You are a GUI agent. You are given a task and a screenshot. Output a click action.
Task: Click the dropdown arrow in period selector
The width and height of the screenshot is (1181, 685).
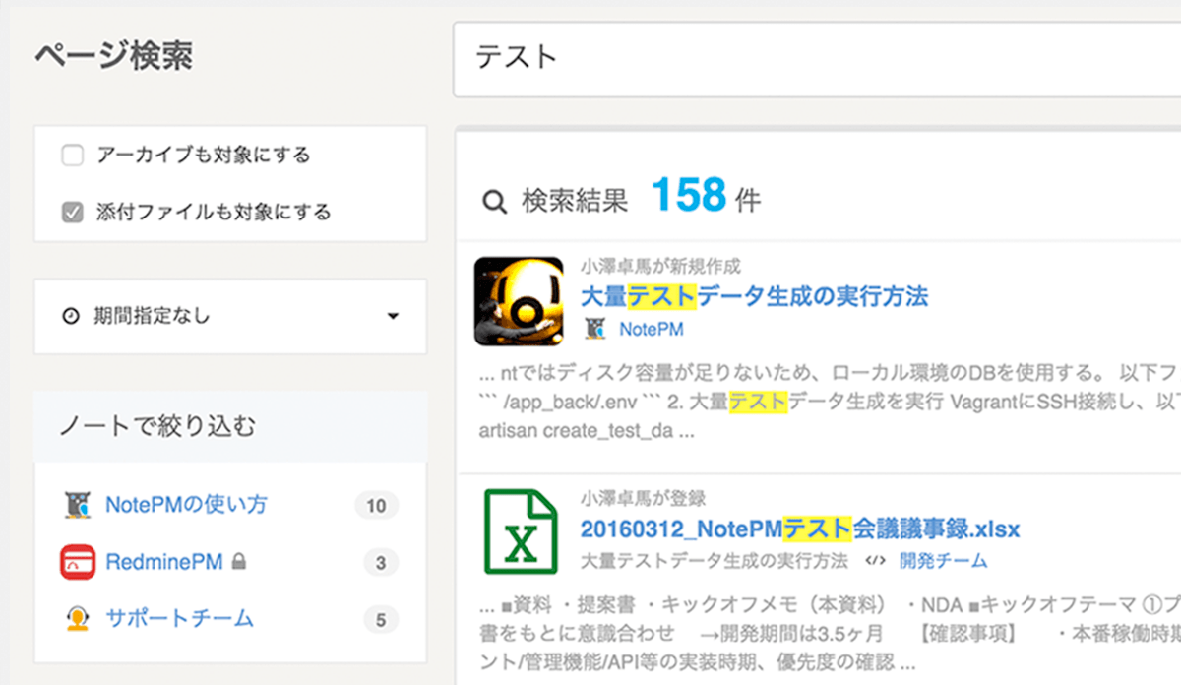(393, 317)
